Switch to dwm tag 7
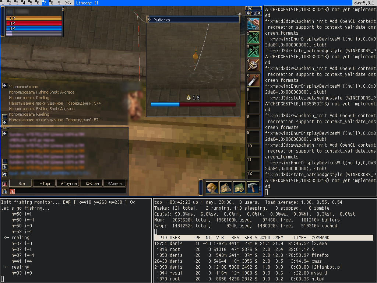Screen dimensions: 377x283 [45, 3]
